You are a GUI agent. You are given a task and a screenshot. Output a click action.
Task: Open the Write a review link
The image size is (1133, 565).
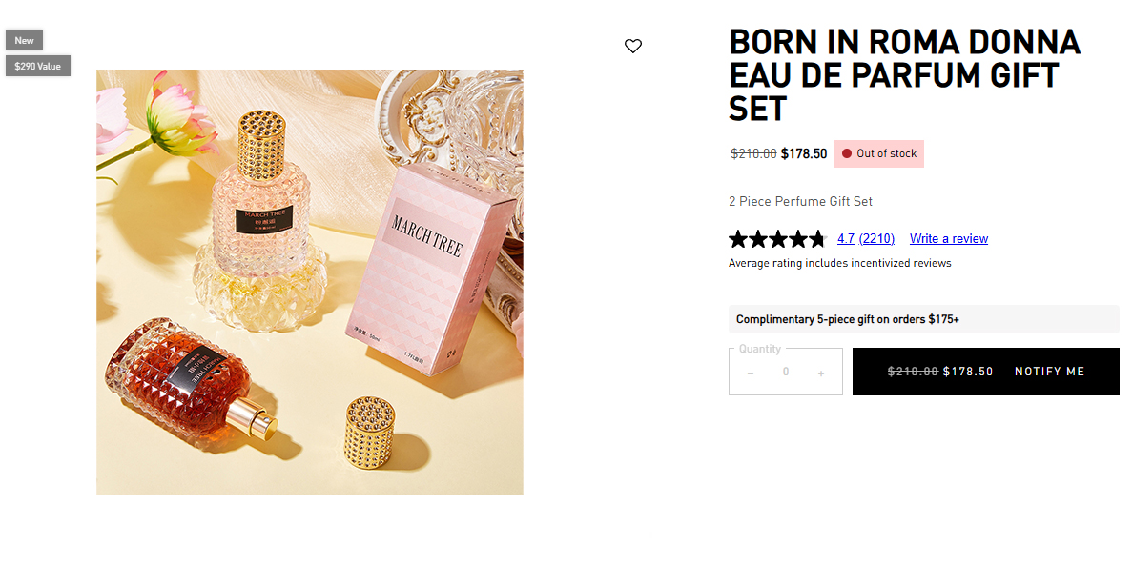948,239
